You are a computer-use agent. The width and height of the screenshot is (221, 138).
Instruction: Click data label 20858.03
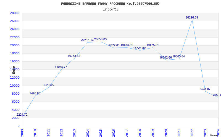[x=101, y=39]
